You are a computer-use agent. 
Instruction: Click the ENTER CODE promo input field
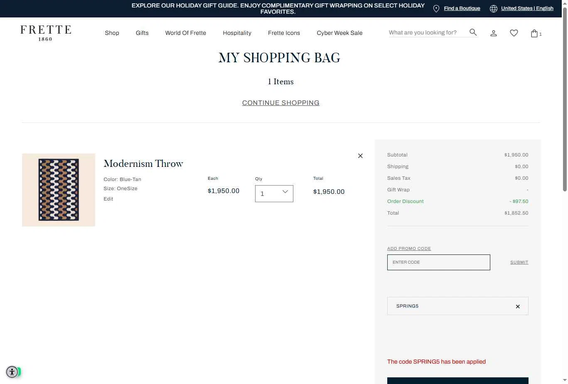point(439,262)
